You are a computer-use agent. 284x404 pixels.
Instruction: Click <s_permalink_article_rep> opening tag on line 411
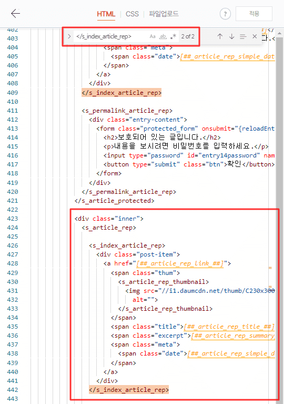click(x=127, y=111)
